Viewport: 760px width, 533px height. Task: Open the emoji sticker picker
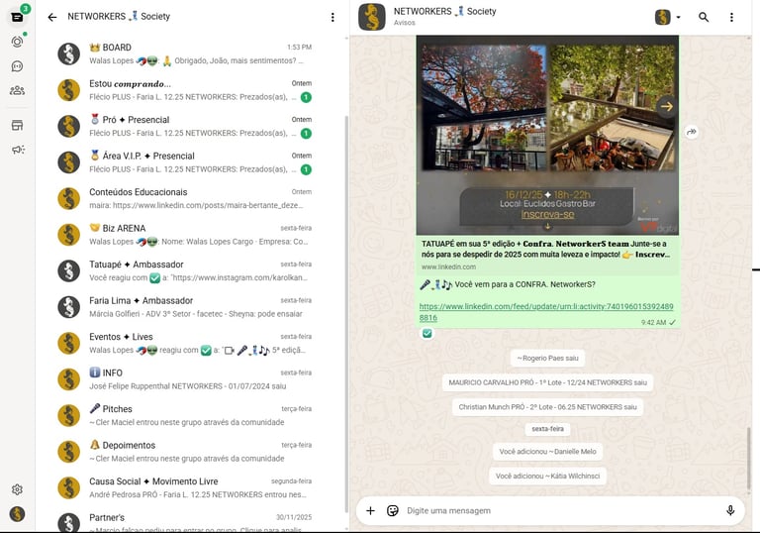pyautogui.click(x=393, y=510)
